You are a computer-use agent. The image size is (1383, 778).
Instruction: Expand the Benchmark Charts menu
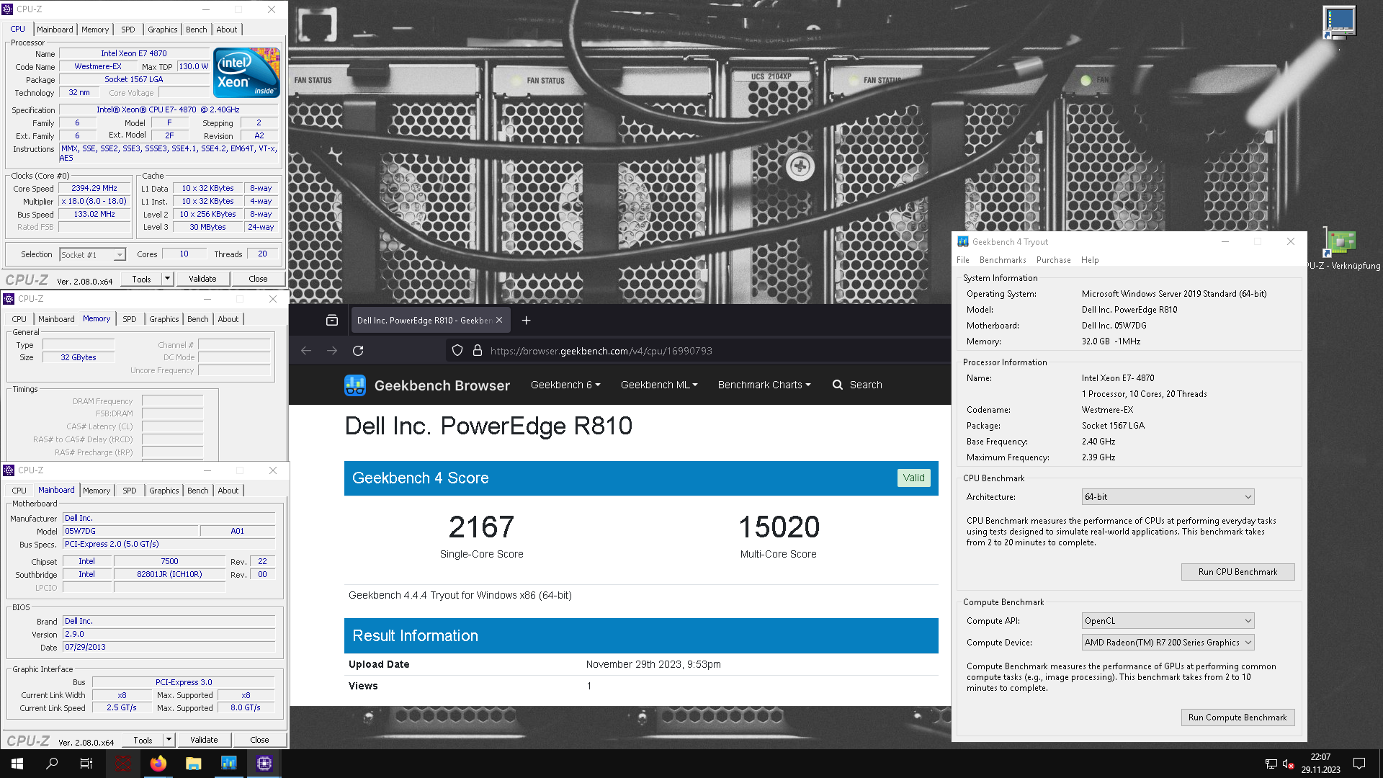(764, 385)
